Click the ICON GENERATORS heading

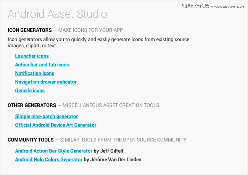point(30,30)
